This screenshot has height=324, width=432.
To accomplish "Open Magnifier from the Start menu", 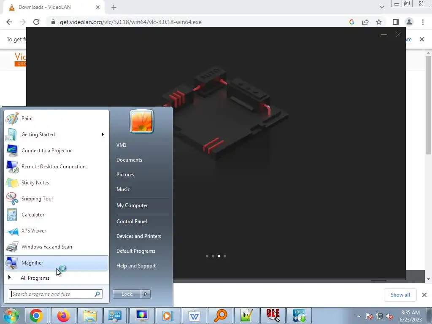I will (57, 263).
